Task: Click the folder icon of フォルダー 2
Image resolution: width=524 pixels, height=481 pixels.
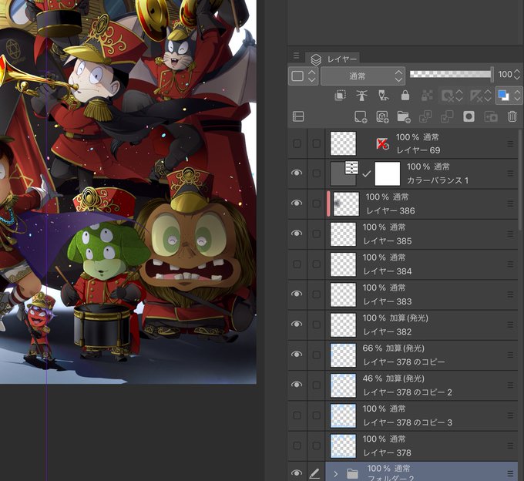Action: (x=352, y=473)
